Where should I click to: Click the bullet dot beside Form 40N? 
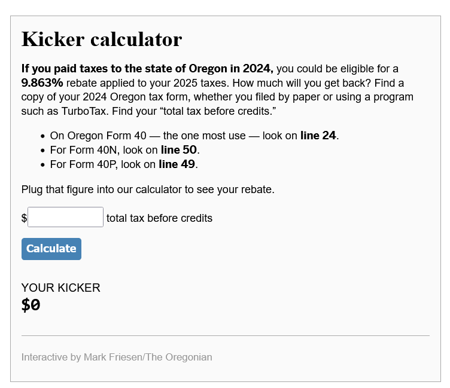coord(43,150)
